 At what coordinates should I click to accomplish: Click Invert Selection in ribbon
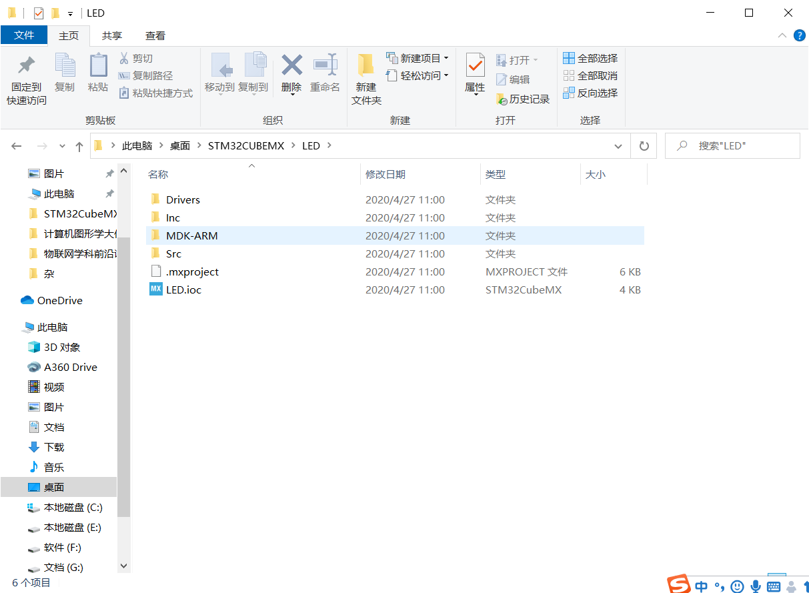pos(590,93)
